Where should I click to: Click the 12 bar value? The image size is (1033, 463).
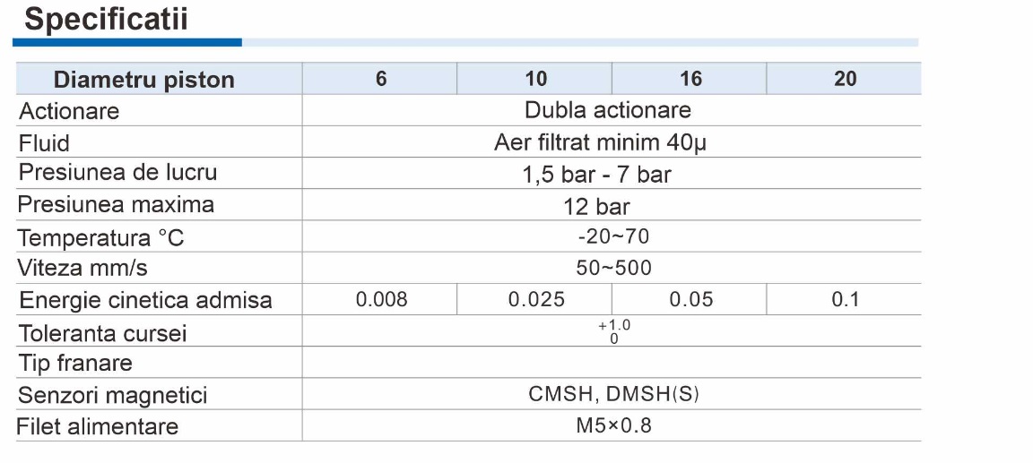[596, 206]
